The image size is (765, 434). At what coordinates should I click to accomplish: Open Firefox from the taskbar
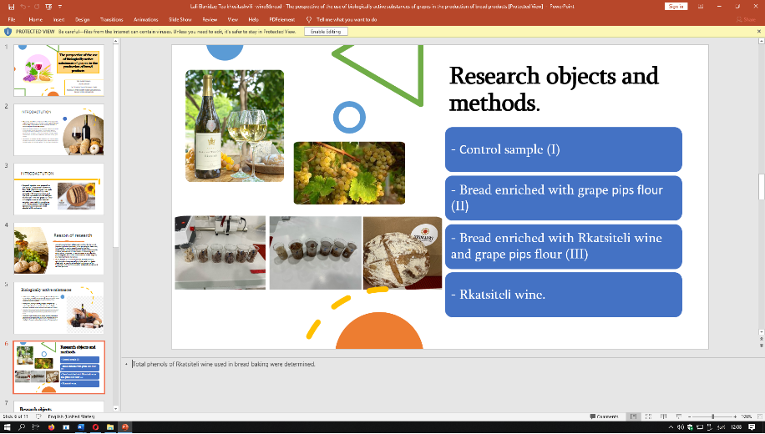pos(51,426)
